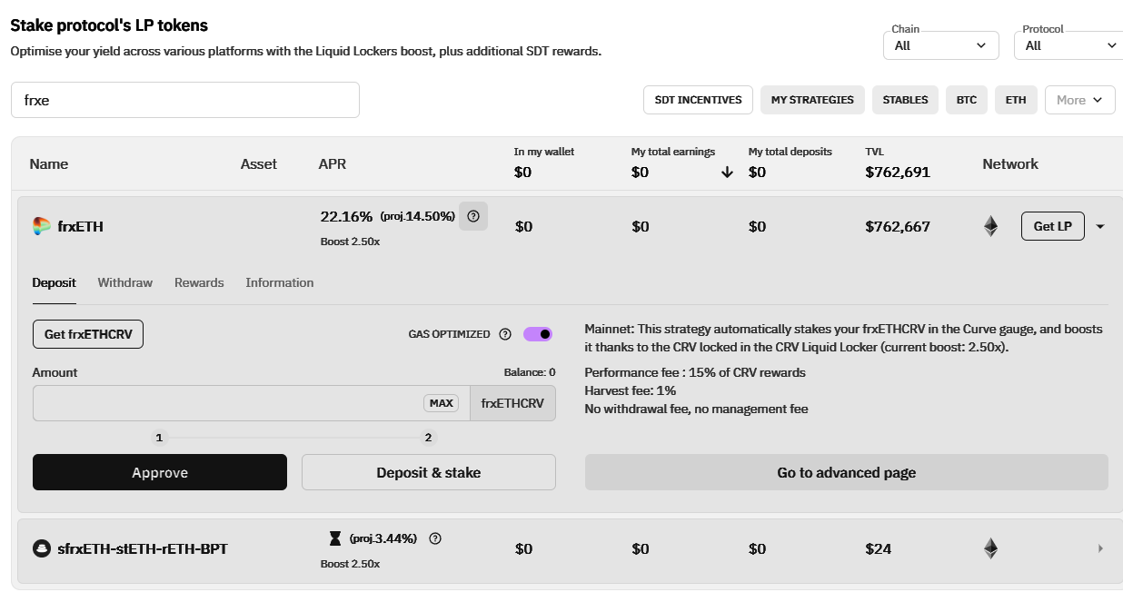Click the APR help icon for frxETH
Viewport: 1123px width, 602px height.
click(473, 216)
